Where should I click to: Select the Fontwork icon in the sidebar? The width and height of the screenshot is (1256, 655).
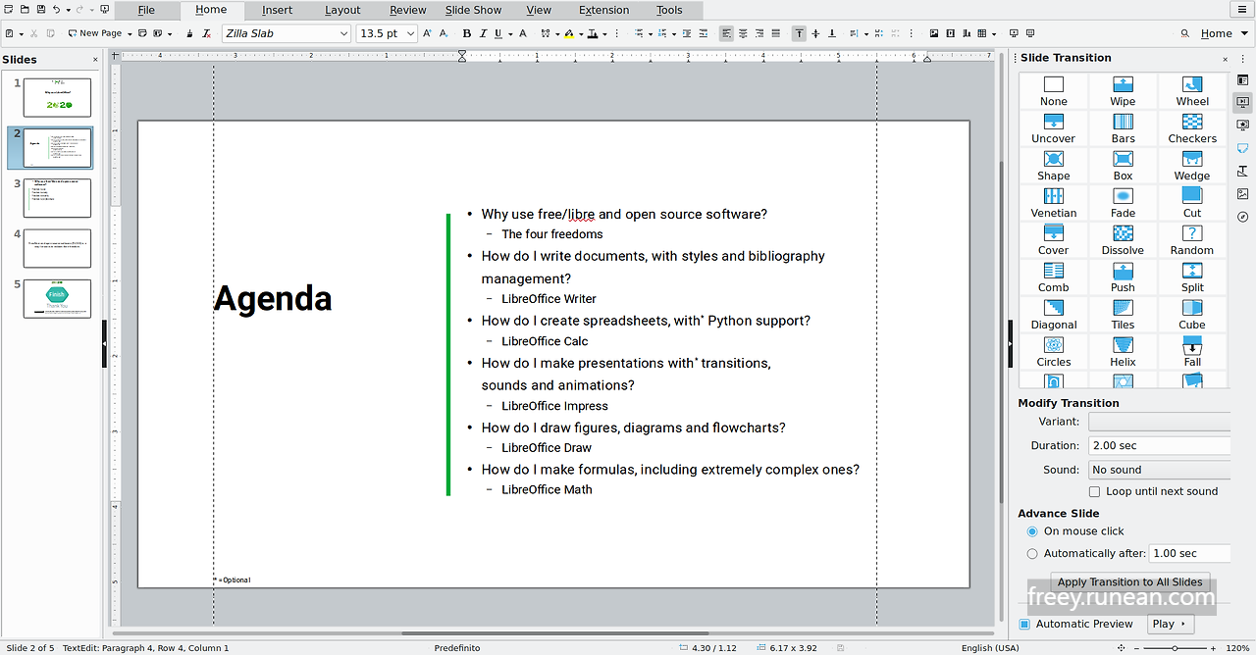pos(1242,171)
